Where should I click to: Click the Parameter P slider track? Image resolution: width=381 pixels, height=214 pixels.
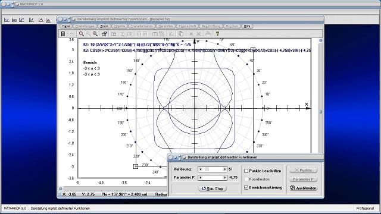click(213, 178)
